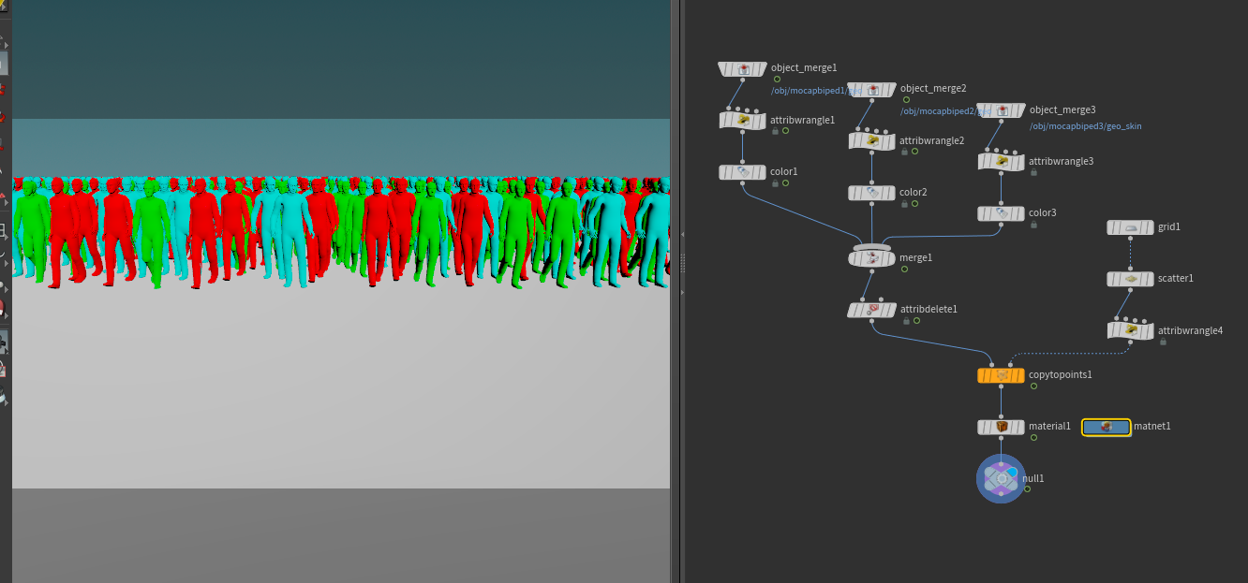Screen dimensions: 1248x583
Task: Click the grid1 node icon
Action: [1131, 227]
